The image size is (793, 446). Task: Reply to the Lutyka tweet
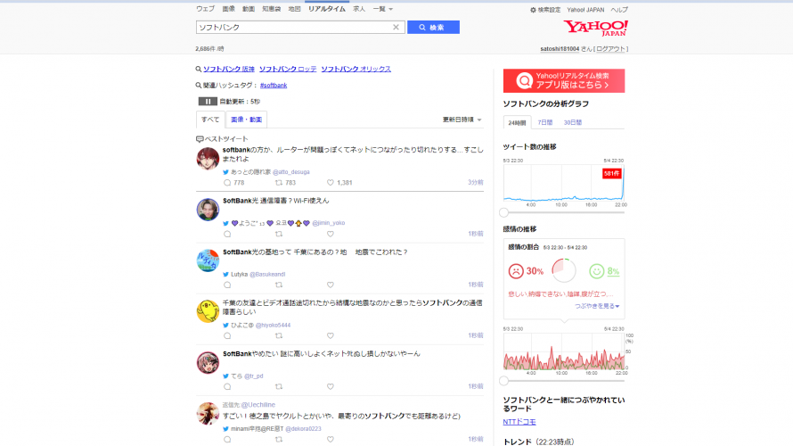227,285
